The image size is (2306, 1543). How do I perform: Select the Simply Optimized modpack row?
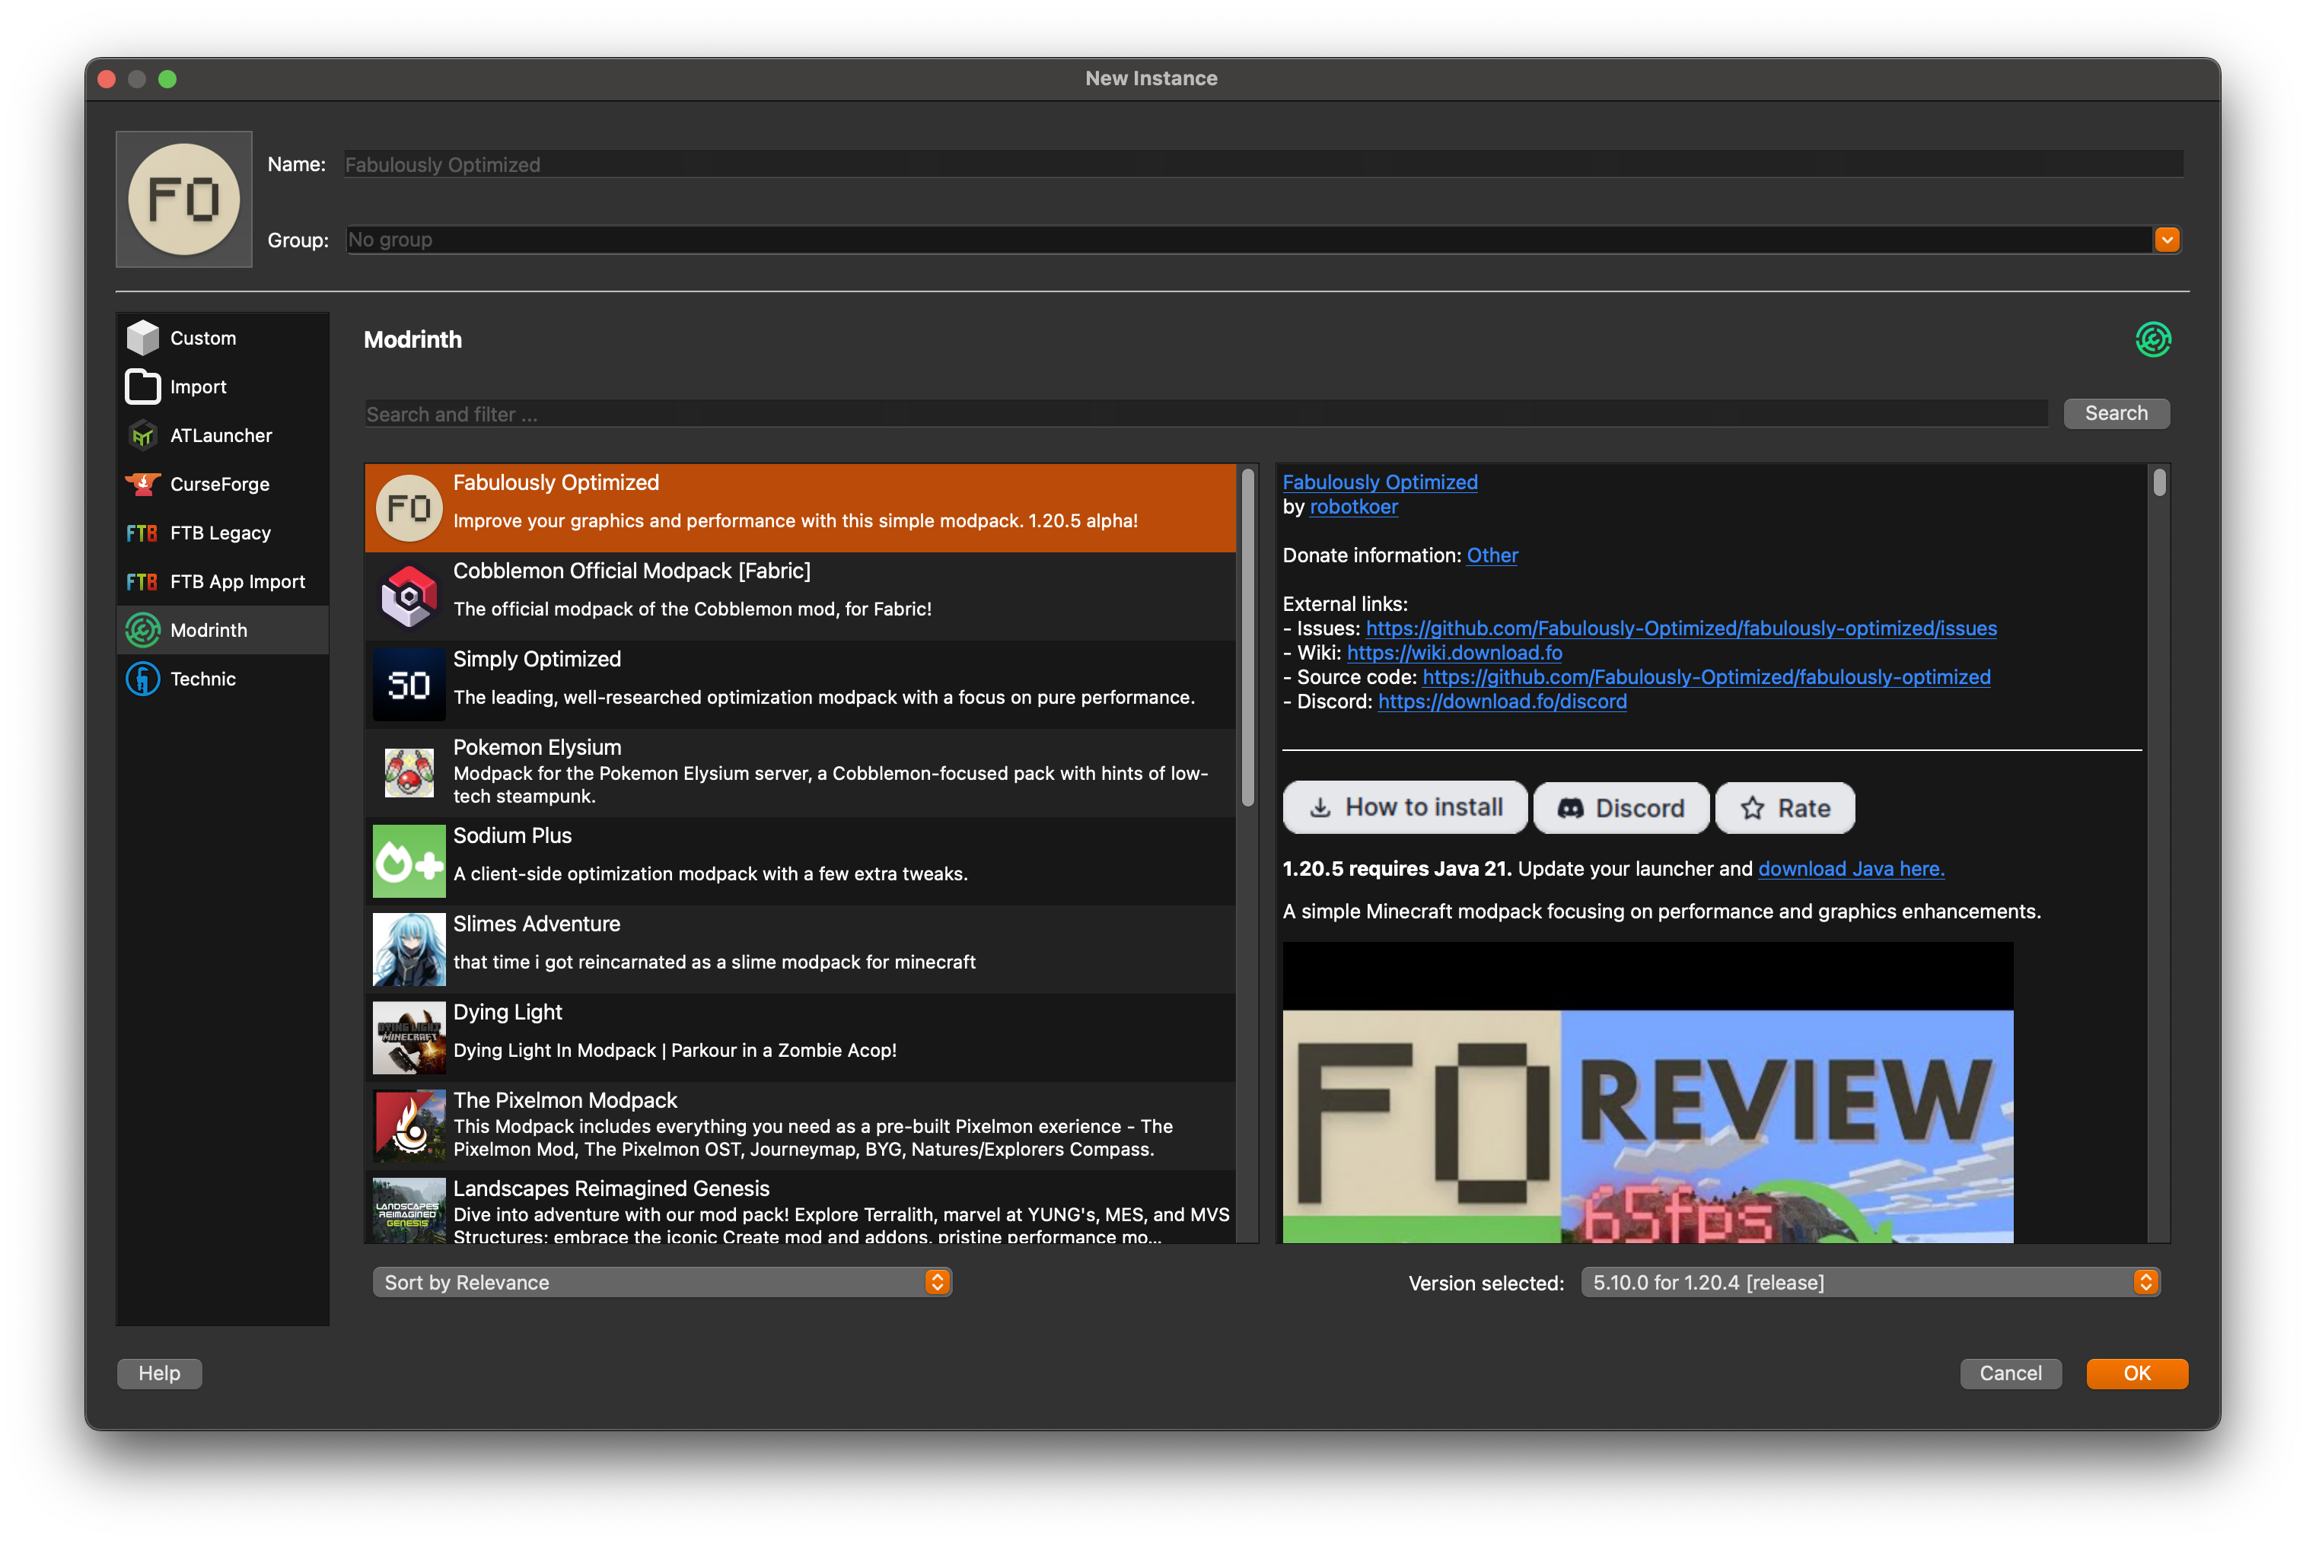tap(800, 685)
